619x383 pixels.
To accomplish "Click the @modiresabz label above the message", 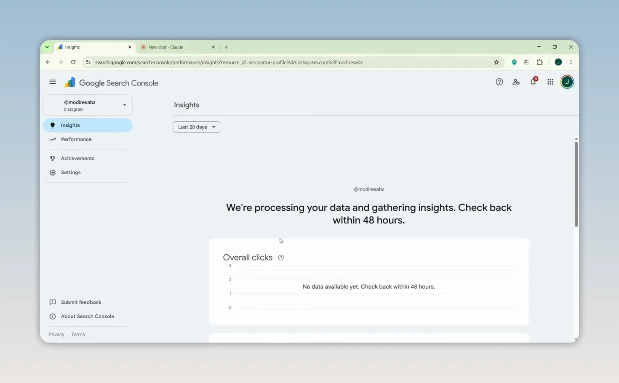I will click(x=369, y=189).
